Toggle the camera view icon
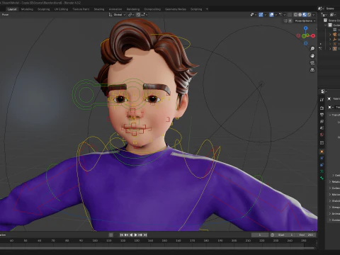Image resolution: width=340 pixels, height=255 pixels. coord(312,63)
